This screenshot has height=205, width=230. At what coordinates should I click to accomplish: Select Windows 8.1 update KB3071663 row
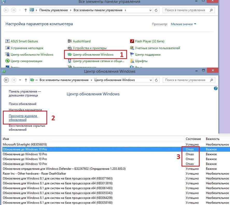point(116,178)
